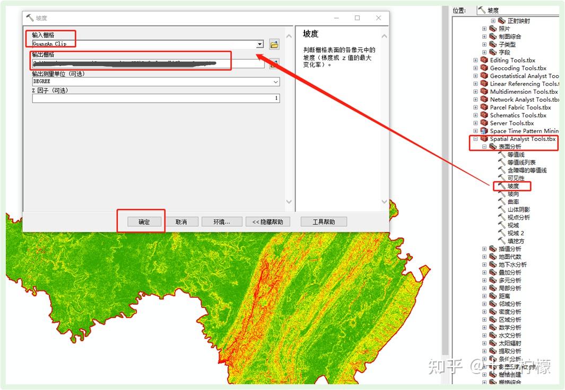Click the browse folder icon beside 输出栅格
Image resolution: width=565 pixels, height=390 pixels.
pos(275,64)
